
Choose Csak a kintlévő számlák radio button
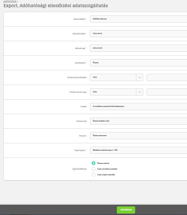point(93,169)
